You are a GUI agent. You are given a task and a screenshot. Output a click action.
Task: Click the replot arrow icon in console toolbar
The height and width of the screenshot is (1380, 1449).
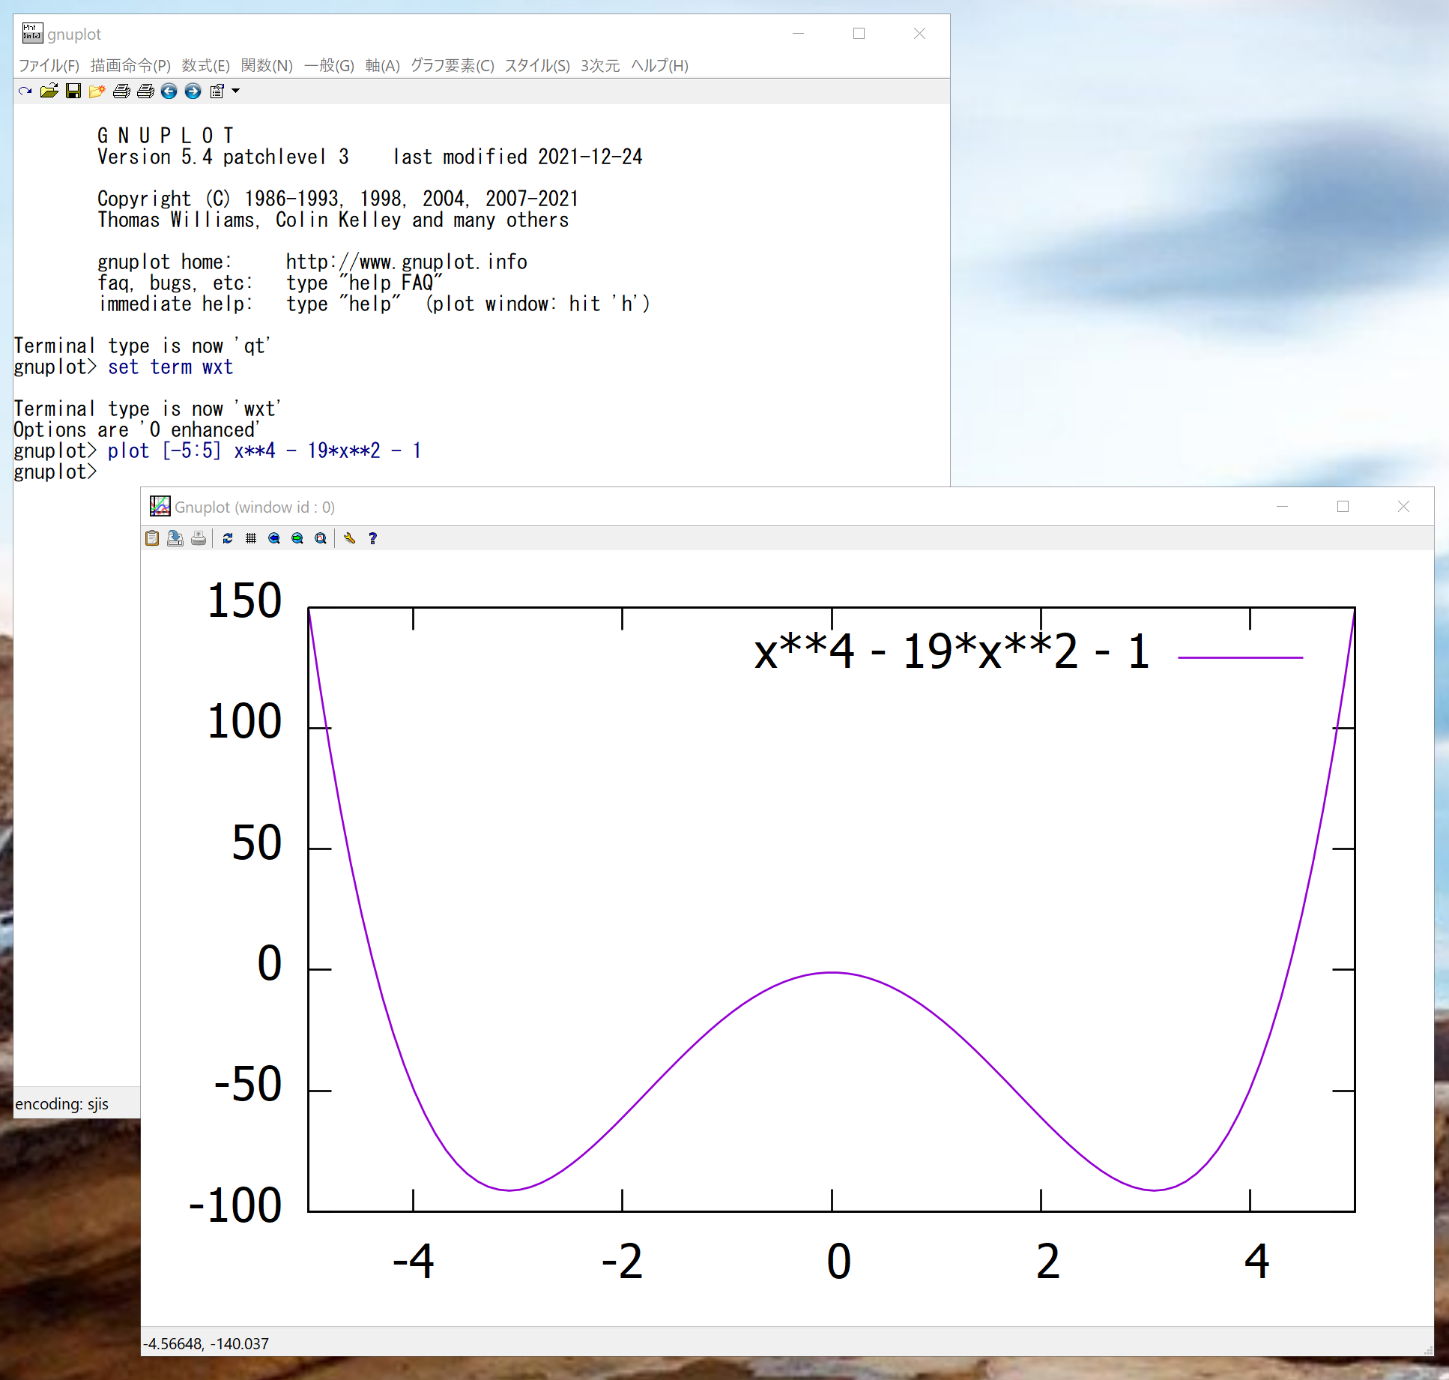click(25, 91)
